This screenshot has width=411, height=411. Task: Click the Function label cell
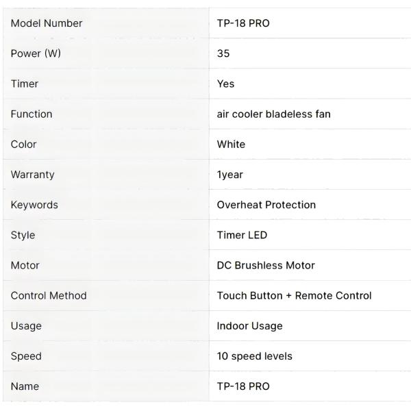pyautogui.click(x=32, y=114)
